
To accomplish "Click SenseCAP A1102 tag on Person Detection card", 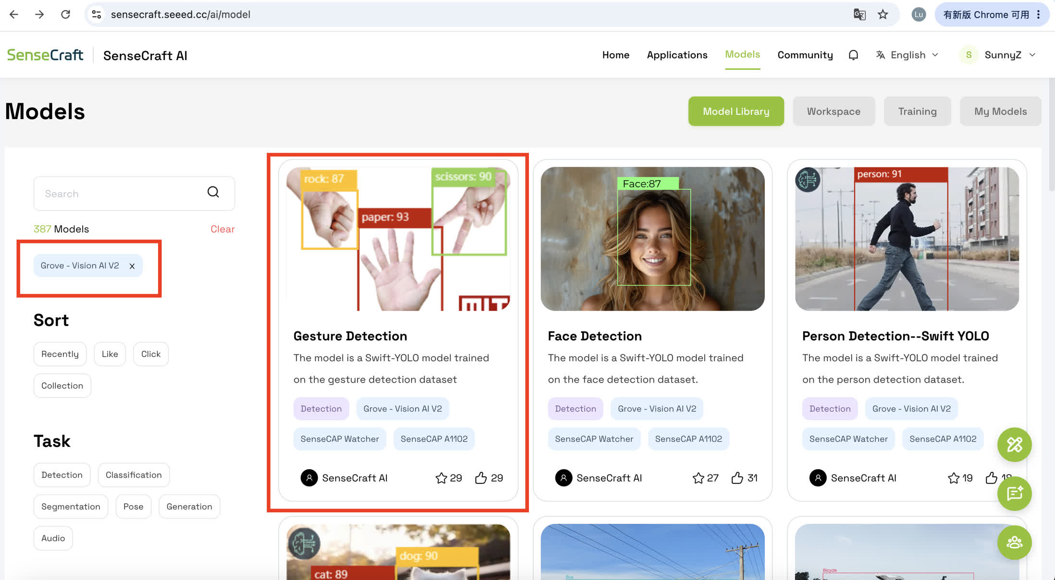I will tap(943, 439).
